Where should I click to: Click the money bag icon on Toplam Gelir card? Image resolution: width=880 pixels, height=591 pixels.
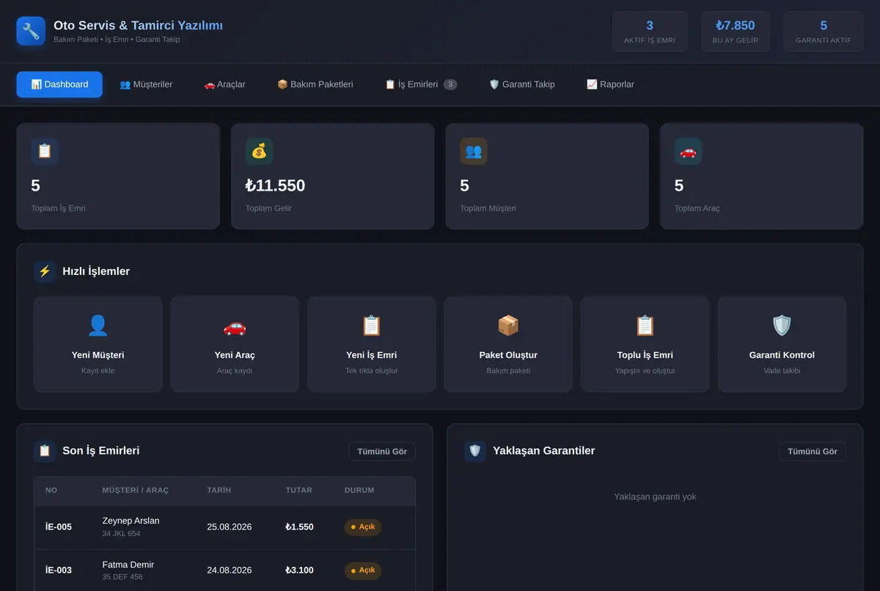click(x=259, y=151)
